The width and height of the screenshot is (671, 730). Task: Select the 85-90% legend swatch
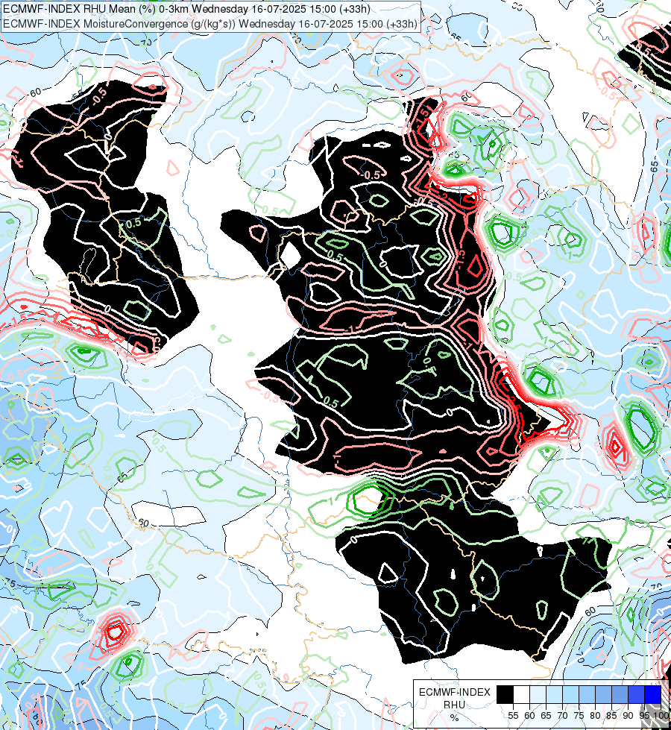[620, 694]
